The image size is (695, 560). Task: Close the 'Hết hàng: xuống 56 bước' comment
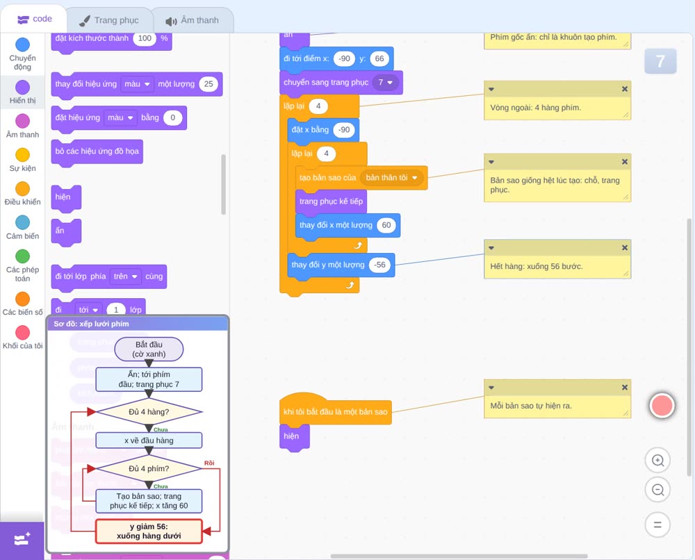tap(625, 247)
